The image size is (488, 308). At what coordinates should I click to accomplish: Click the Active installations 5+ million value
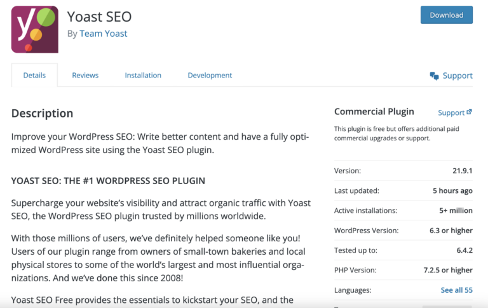[456, 210]
